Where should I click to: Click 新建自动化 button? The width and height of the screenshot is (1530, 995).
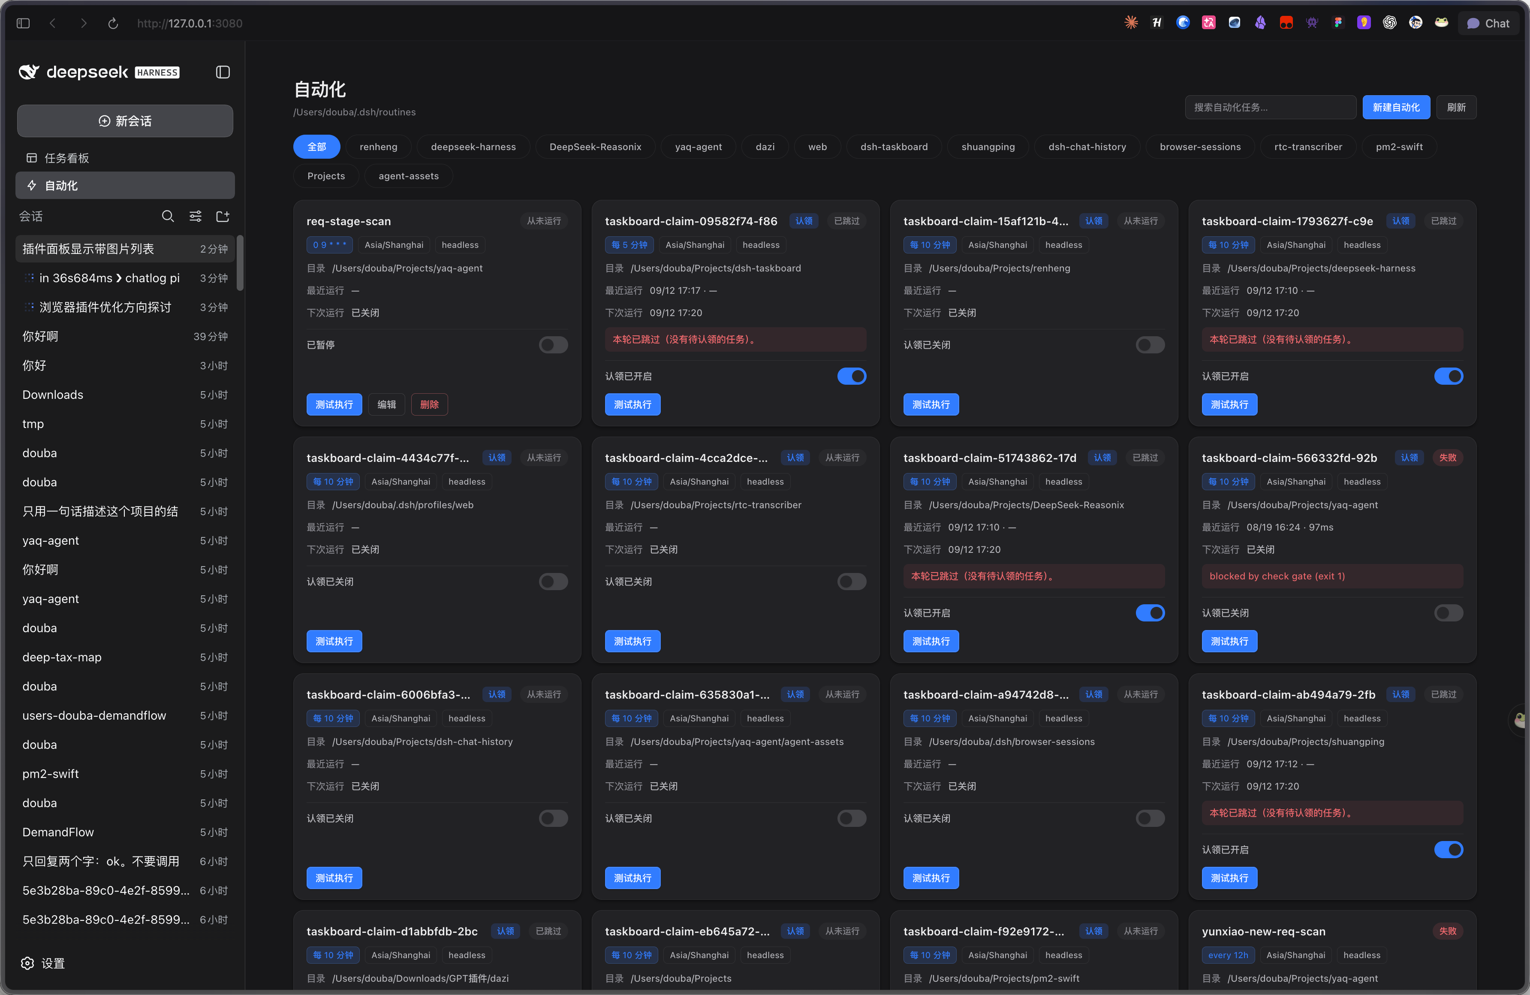[x=1396, y=107]
